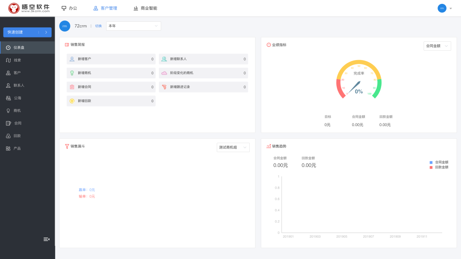461x259 pixels.
Task: Toggle the 合同金额 legend in 销售趋势 chart
Action: 439,162
